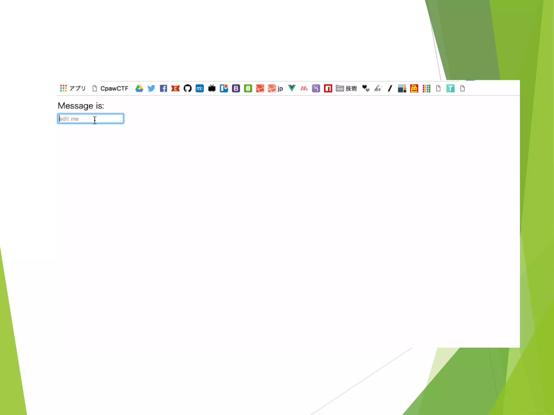Open the blue 'mb' bookmark icon
Screen dimensions: 554x415
[200, 88]
